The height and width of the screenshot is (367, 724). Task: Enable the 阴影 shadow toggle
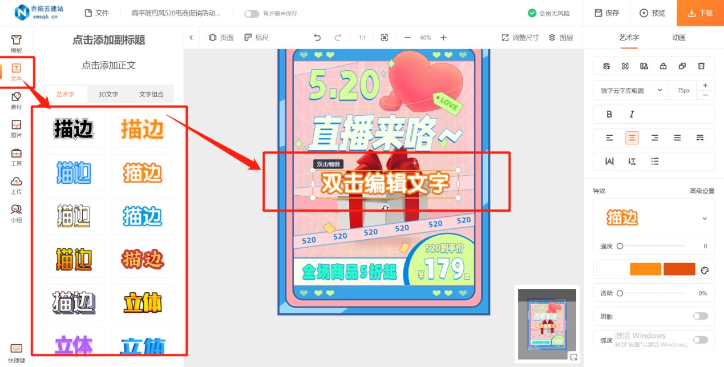click(x=702, y=316)
